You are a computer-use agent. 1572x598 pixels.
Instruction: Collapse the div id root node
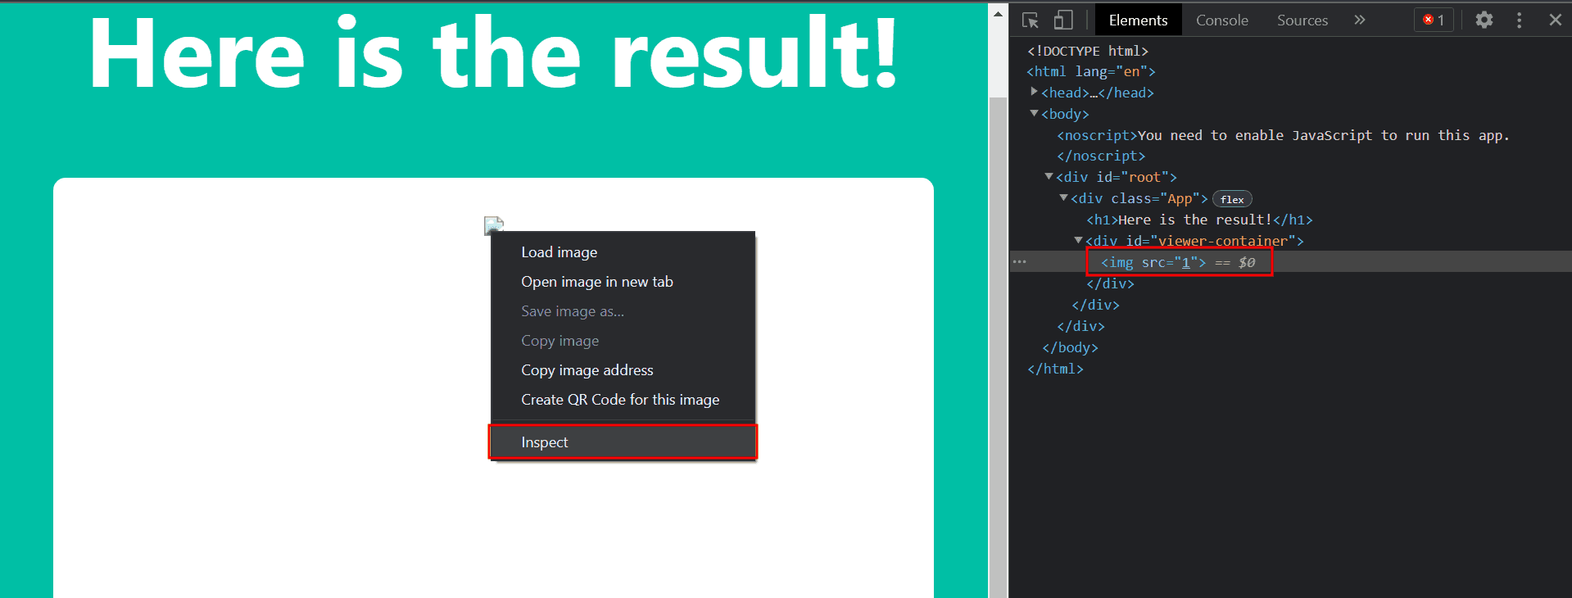point(1049,176)
